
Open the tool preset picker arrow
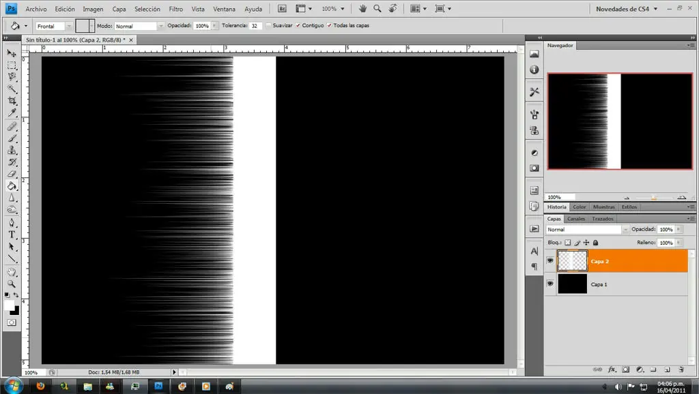pyautogui.click(x=26, y=26)
